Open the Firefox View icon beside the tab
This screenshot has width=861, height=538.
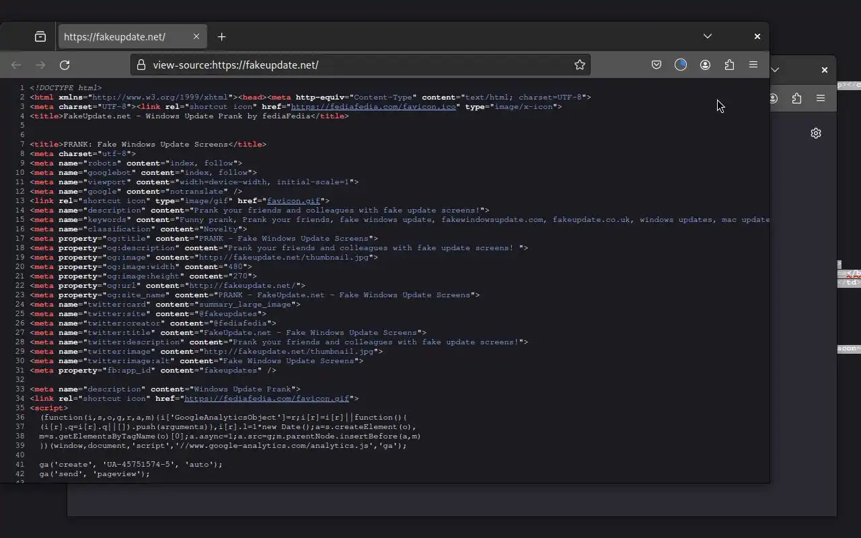(x=40, y=36)
